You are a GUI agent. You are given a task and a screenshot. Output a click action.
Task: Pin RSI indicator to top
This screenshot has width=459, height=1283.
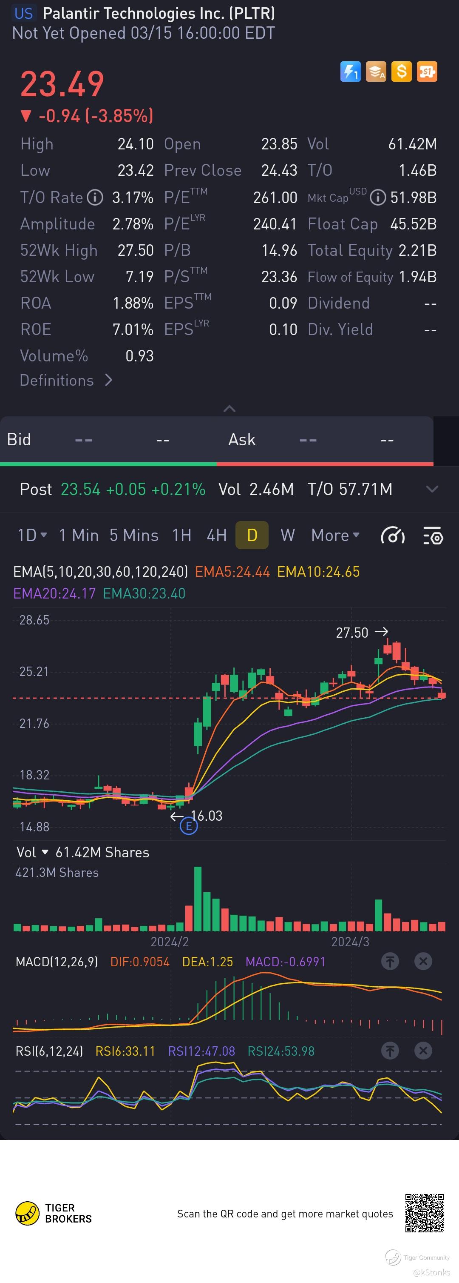pyautogui.click(x=390, y=1051)
